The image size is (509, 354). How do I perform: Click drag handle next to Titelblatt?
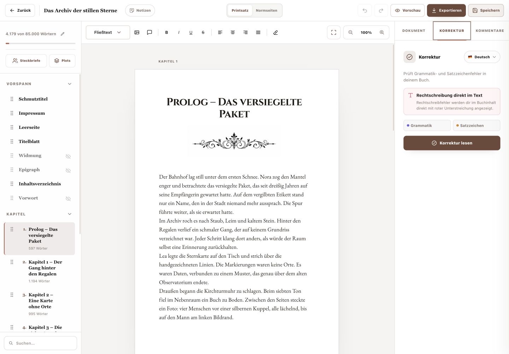pos(12,142)
